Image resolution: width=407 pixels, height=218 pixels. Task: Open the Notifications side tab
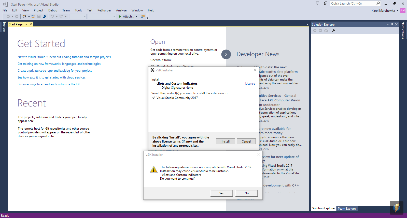pos(403,30)
